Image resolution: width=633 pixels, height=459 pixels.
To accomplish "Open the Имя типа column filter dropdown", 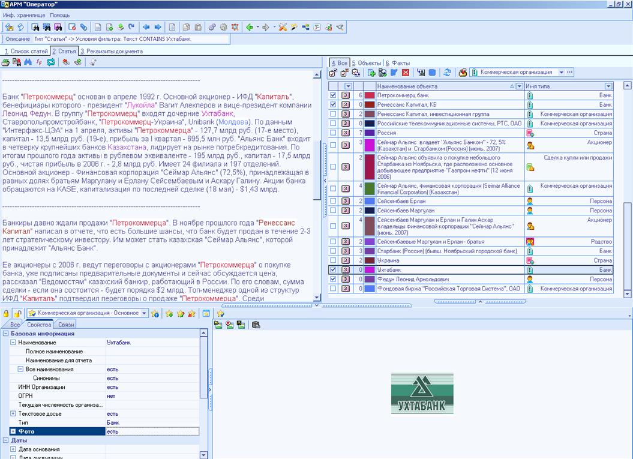I will coord(608,86).
